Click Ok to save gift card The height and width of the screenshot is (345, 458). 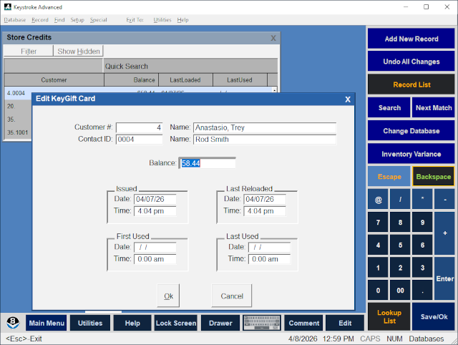click(x=169, y=296)
